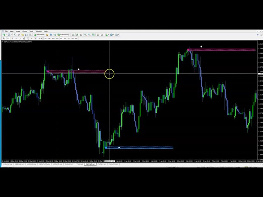Expand the Indicators list dropdown

pyautogui.click(x=108, y=35)
